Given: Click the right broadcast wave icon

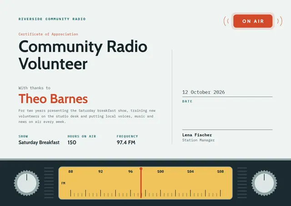Looking at the screenshot, I should 280,21.
